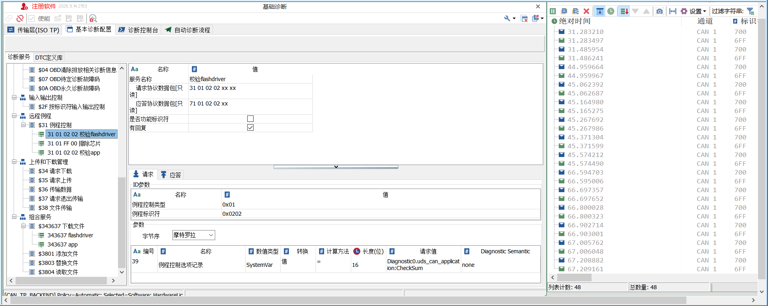Click the grayed enable checkbox in the toolbar
The height and width of the screenshot is (306, 768).
point(32,18)
